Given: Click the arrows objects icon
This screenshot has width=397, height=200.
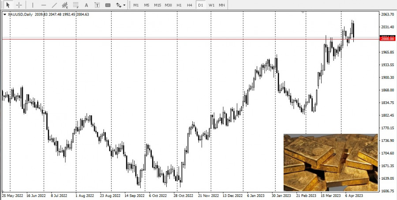Looking at the screenshot, I should 119,5.
